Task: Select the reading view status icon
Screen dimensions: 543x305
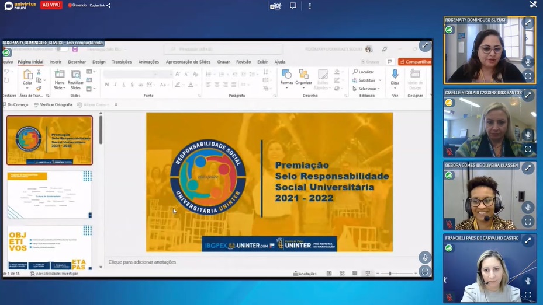Action: (x=355, y=274)
